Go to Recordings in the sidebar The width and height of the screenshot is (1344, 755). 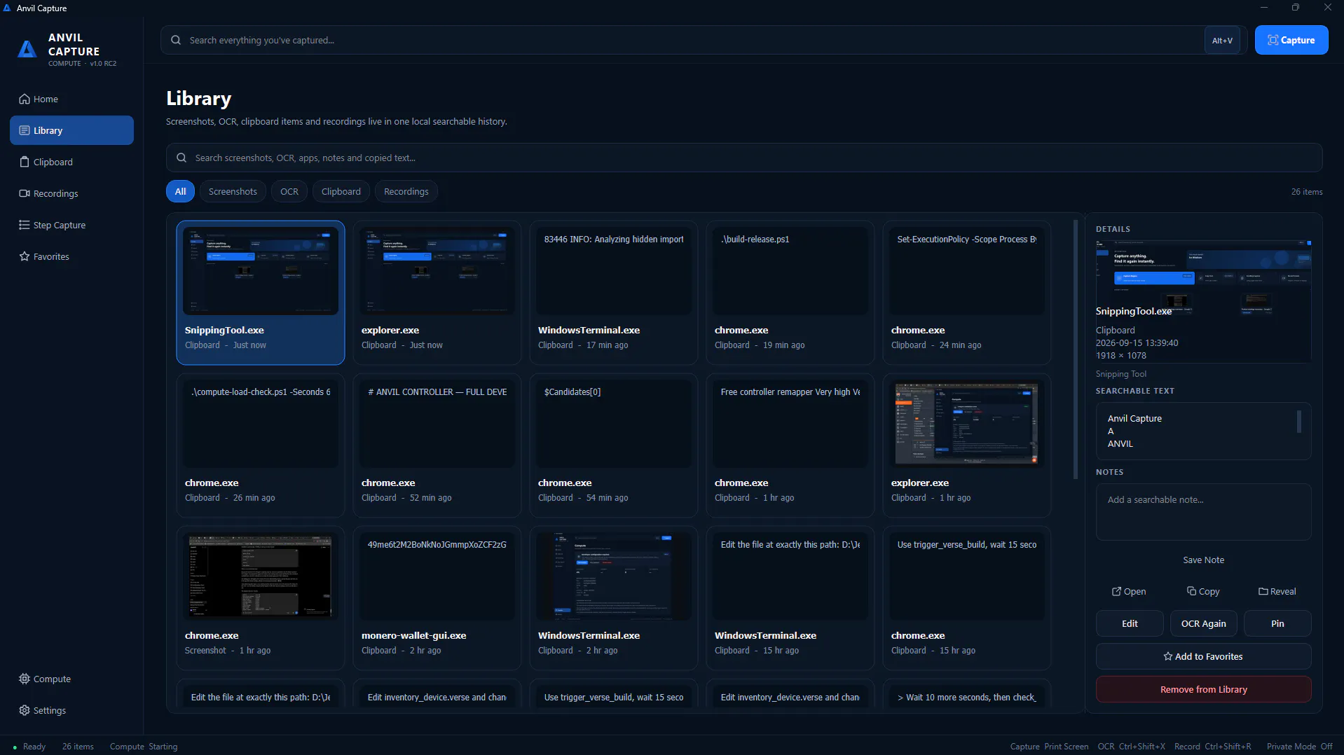pos(71,193)
